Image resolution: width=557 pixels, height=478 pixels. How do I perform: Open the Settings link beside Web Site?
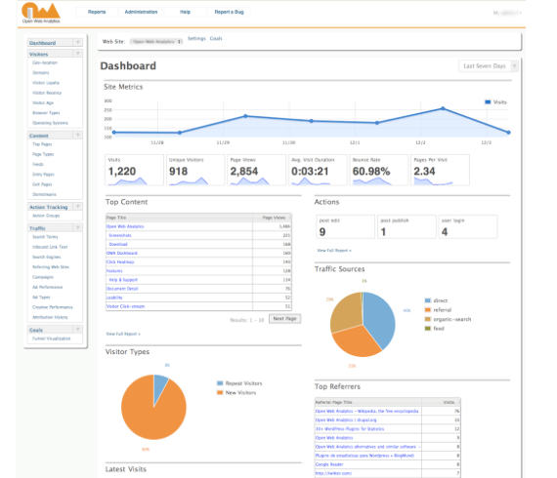(x=196, y=38)
